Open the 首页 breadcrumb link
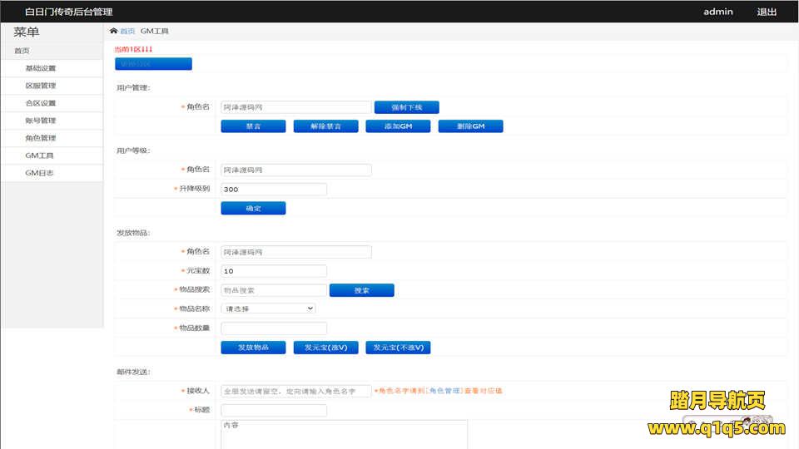 (x=127, y=31)
